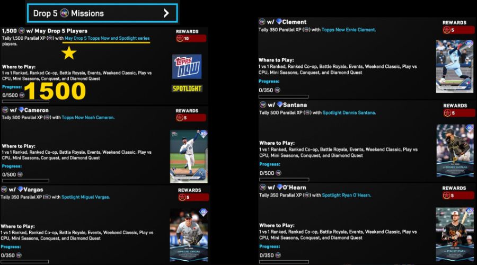Click the PXP icon before w/ Santana title

tap(263, 104)
